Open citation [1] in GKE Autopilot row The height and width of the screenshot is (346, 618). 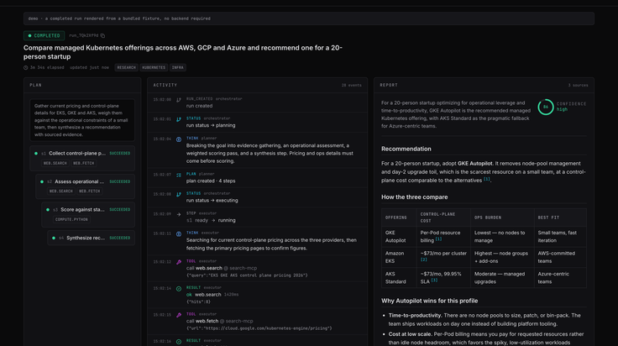(438, 239)
